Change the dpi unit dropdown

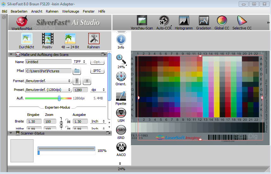98,90
